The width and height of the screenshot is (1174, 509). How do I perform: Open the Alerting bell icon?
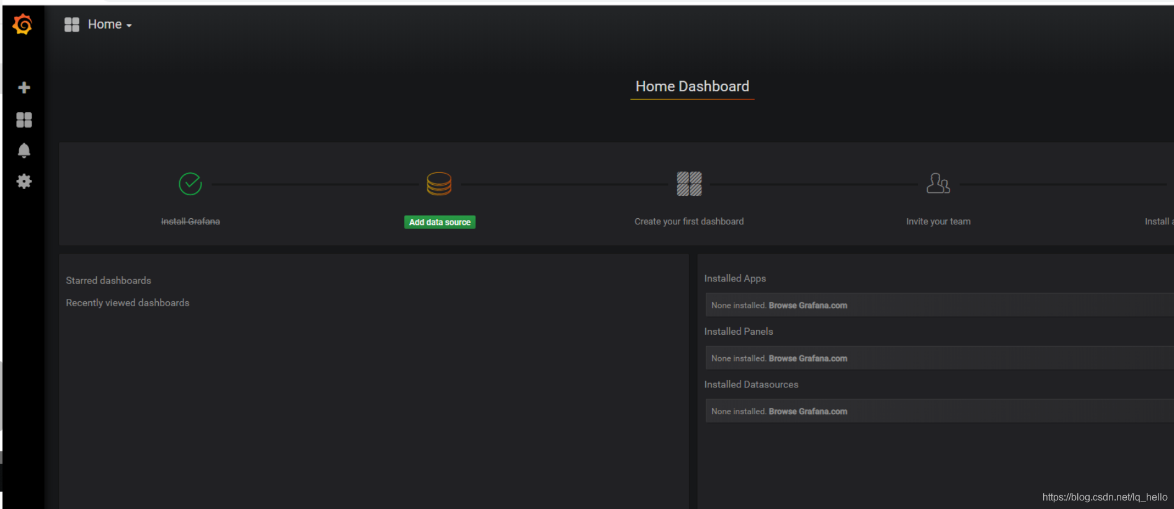24,151
